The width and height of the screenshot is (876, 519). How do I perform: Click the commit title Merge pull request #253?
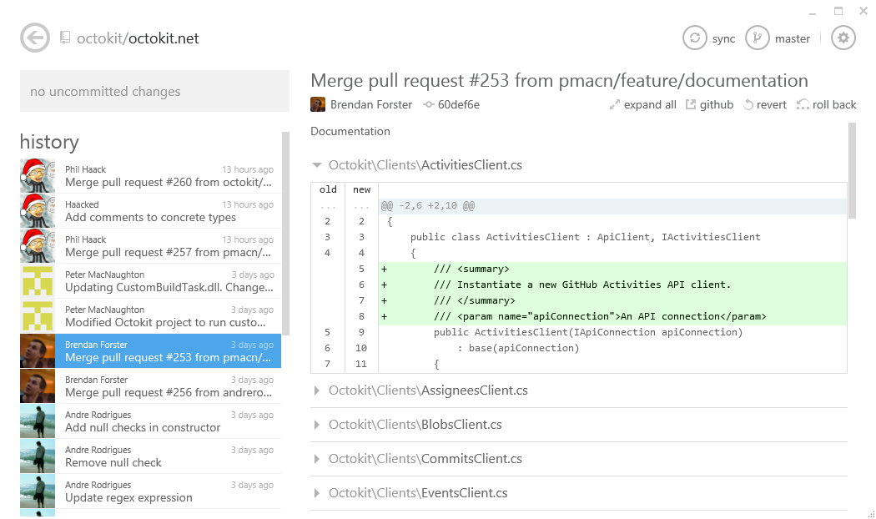[559, 81]
